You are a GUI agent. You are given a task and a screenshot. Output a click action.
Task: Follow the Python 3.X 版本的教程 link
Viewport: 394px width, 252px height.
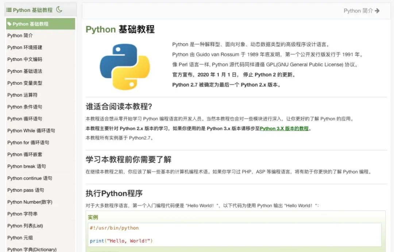(x=284, y=128)
